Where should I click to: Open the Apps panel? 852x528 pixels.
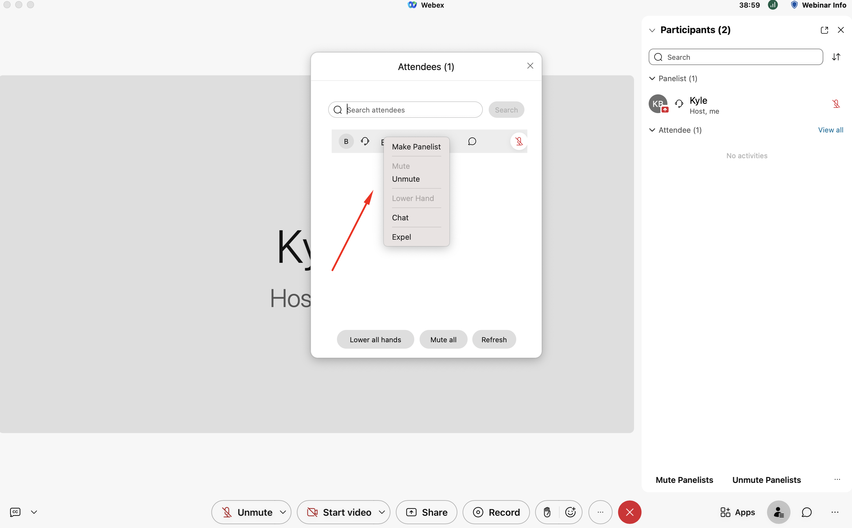(x=737, y=512)
